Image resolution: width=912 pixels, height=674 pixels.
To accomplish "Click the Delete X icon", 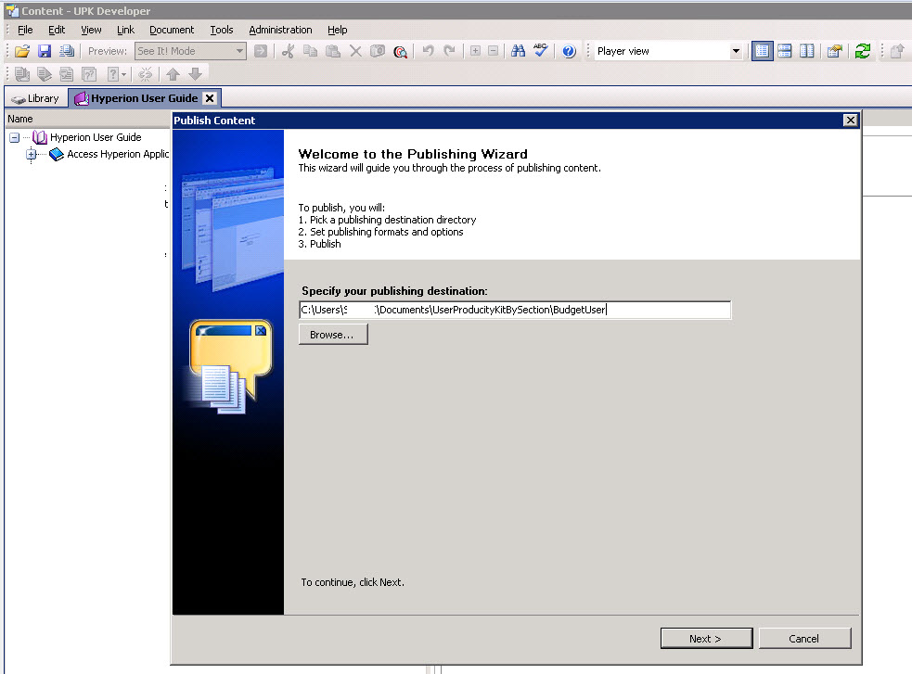I will point(355,51).
